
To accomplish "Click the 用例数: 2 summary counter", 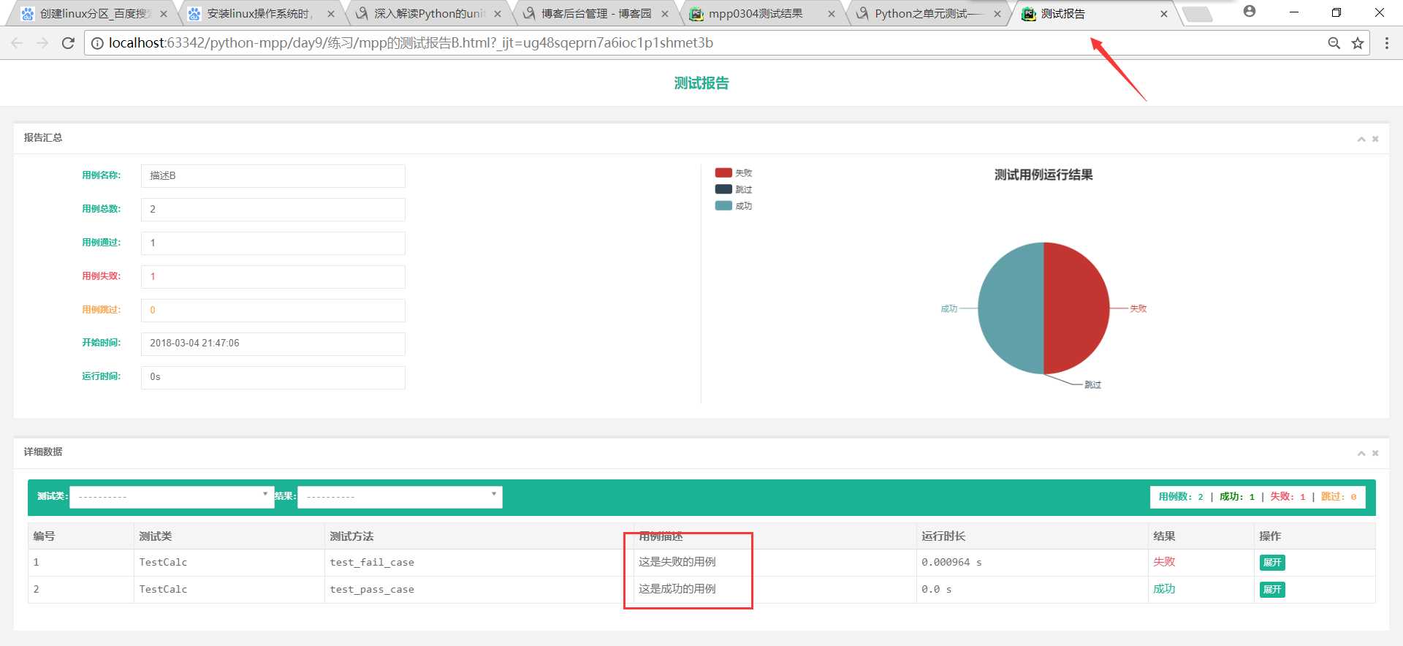I will 1181,497.
